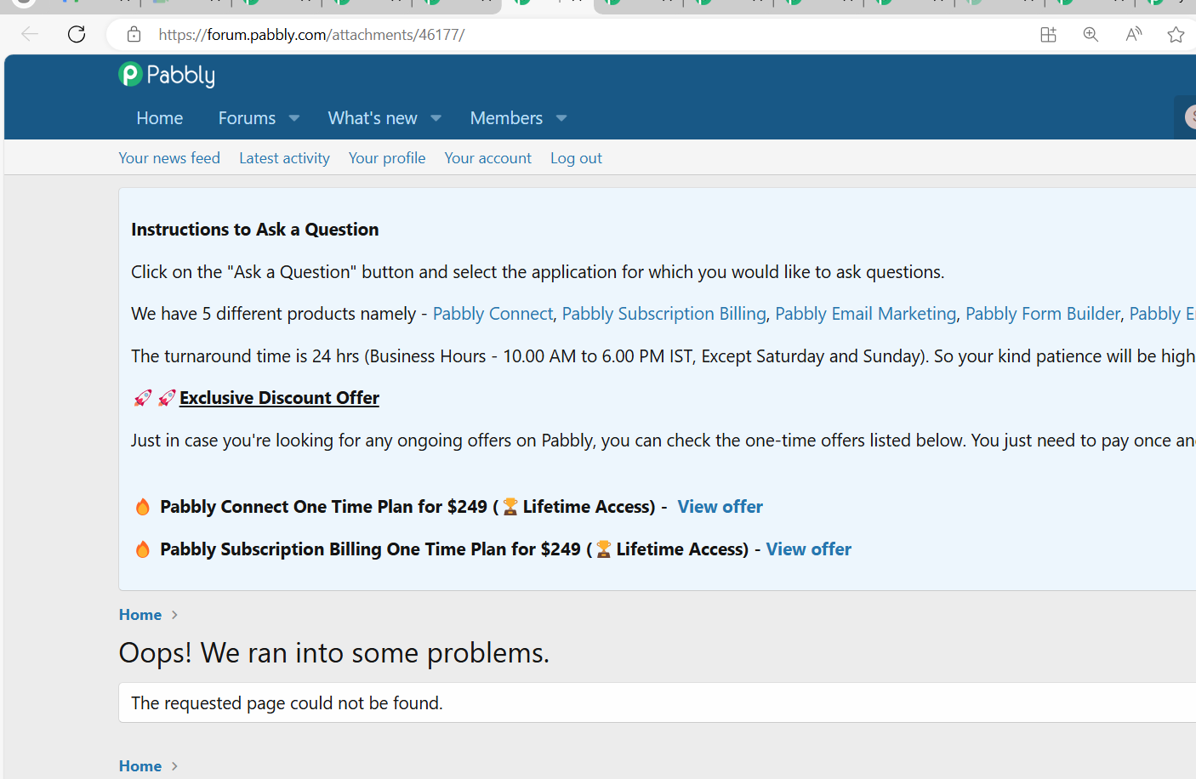1196x779 pixels.
Task: Open the What's new nav tab
Action: click(x=373, y=118)
